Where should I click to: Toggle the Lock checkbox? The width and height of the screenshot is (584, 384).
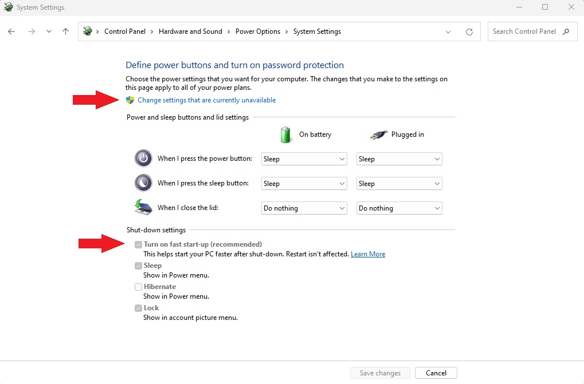(x=138, y=308)
